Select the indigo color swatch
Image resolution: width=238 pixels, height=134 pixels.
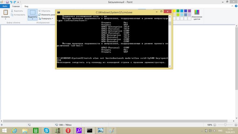click(x=185, y=11)
